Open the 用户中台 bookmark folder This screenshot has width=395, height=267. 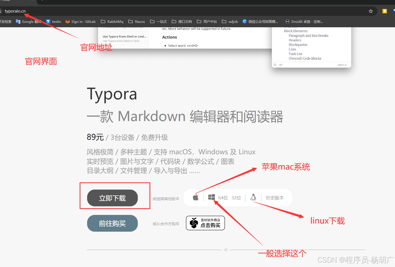[x=207, y=21]
